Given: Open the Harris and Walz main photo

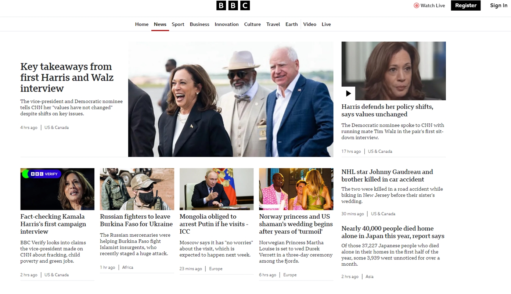Looking at the screenshot, I should 231,99.
